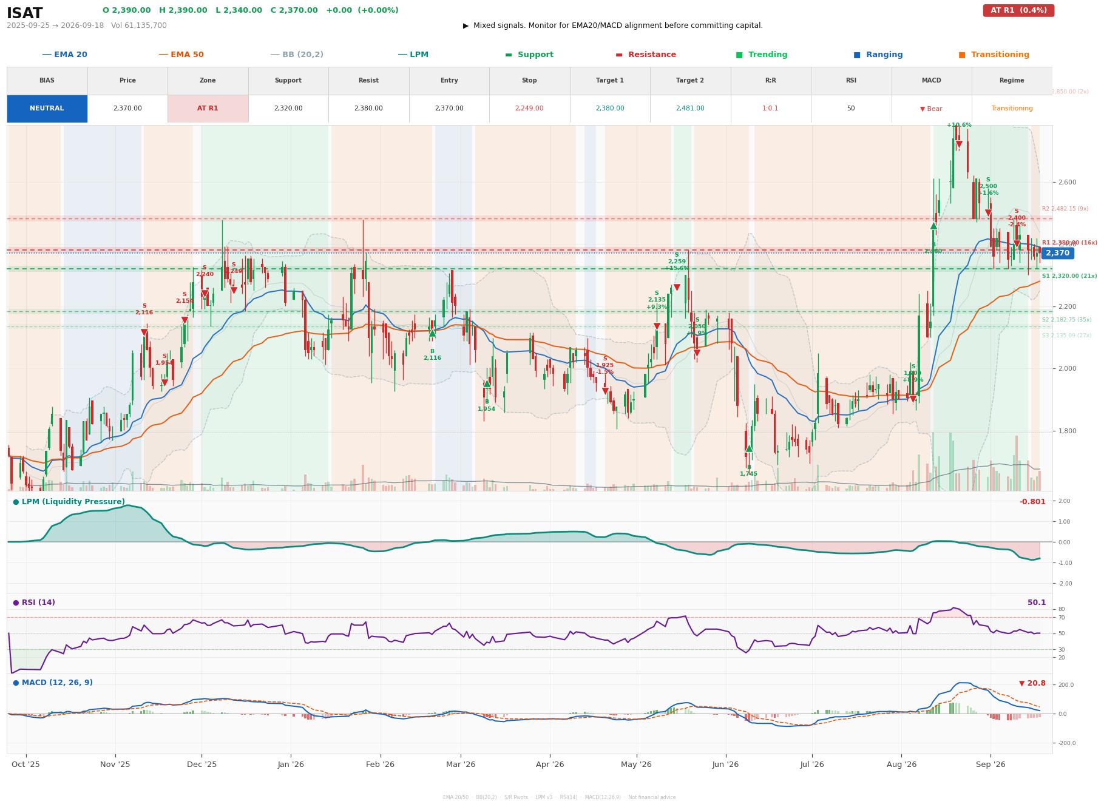Click the blue 2,370 current price tag
1104x807 pixels.
coord(1057,253)
